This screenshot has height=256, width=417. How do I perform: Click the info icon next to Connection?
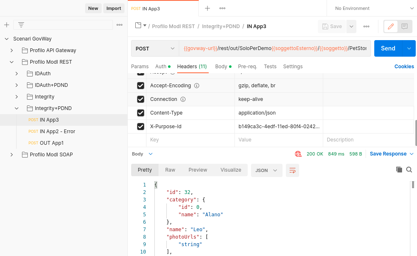(183, 99)
